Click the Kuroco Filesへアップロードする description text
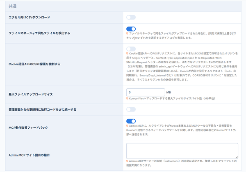Image resolution: width=246 pixels, height=172 pixels. point(172,98)
